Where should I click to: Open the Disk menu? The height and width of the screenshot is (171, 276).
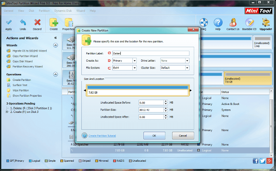pyautogui.click(x=31, y=11)
